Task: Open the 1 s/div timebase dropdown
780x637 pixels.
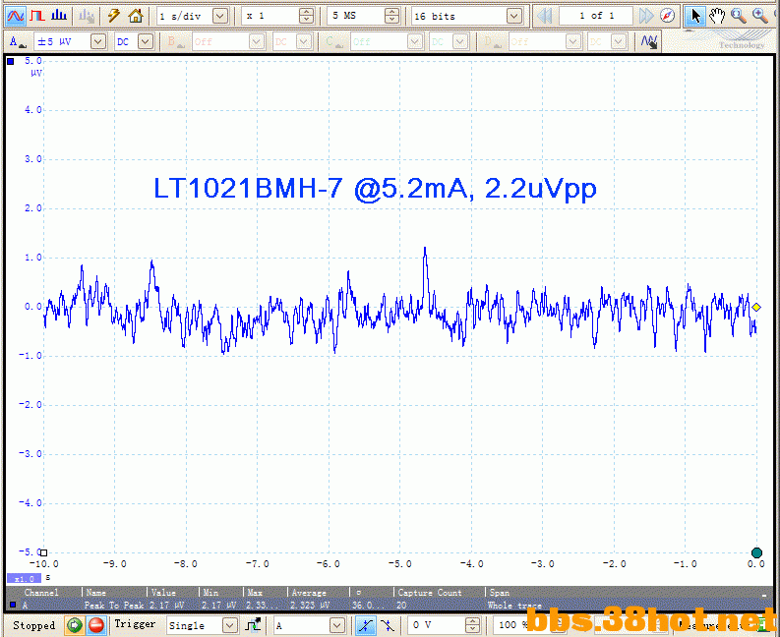Action: (219, 17)
